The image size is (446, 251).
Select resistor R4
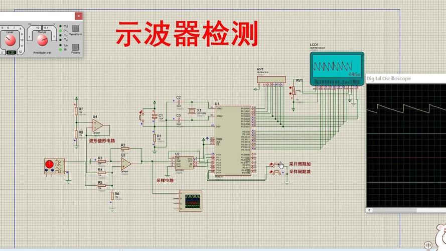(101, 173)
